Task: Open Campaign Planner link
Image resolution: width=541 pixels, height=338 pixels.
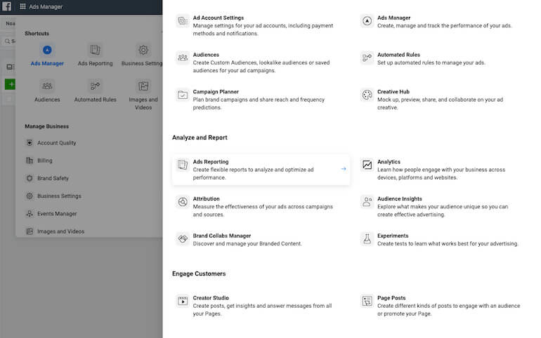Action: pos(216,92)
